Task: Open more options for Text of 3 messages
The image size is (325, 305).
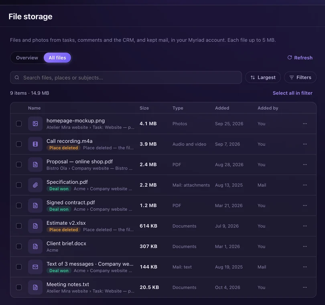Action: [x=305, y=267]
